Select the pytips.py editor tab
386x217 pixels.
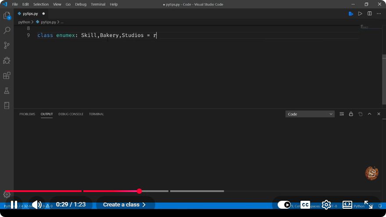point(31,14)
